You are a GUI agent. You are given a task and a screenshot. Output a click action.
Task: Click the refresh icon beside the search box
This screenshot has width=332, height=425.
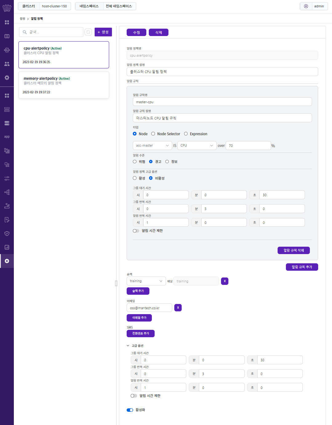88,32
